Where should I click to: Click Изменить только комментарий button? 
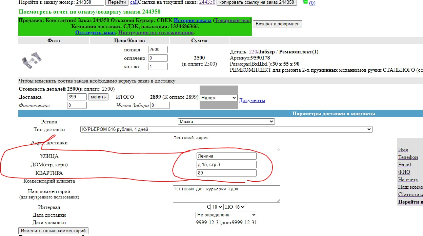point(53,231)
